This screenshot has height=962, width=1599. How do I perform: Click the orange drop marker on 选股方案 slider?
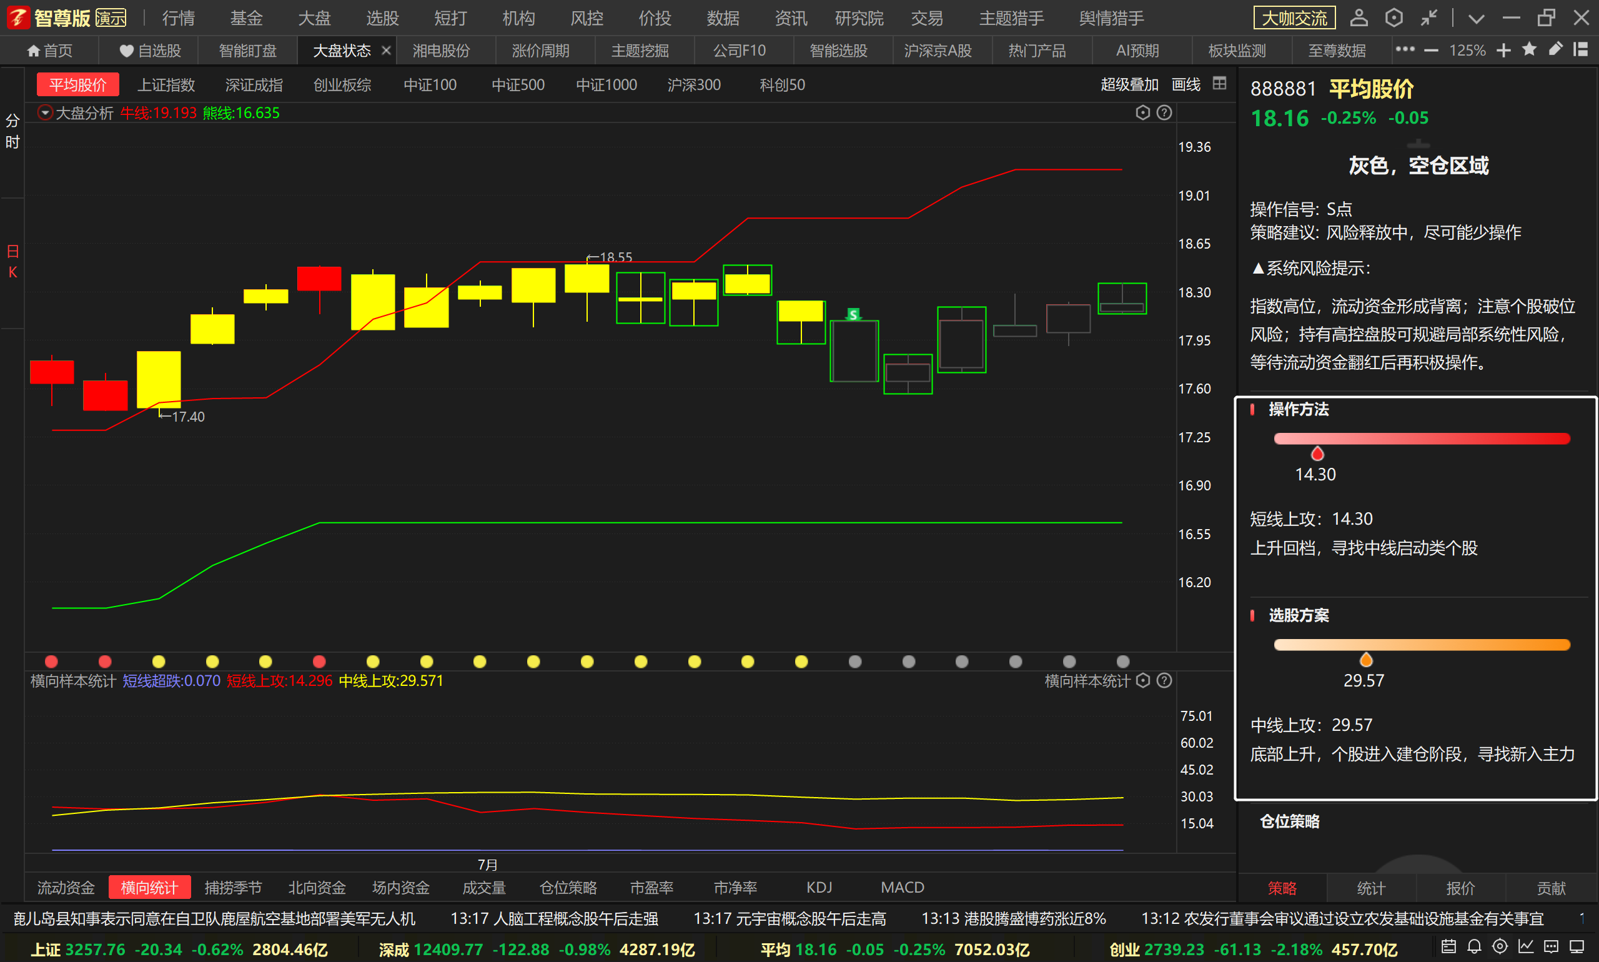pos(1365,659)
